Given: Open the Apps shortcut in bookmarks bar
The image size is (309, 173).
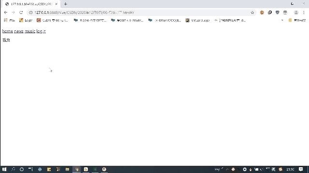Looking at the screenshot, I should [9, 20].
